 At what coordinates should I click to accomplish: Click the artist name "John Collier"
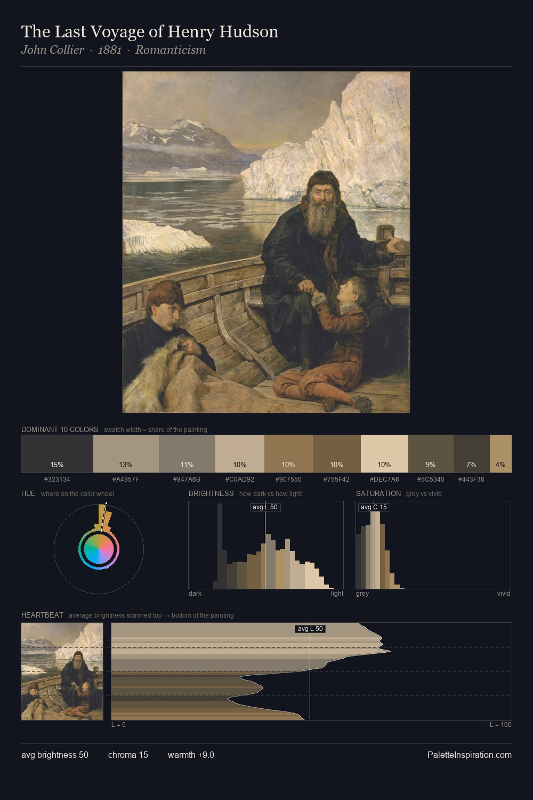click(53, 50)
